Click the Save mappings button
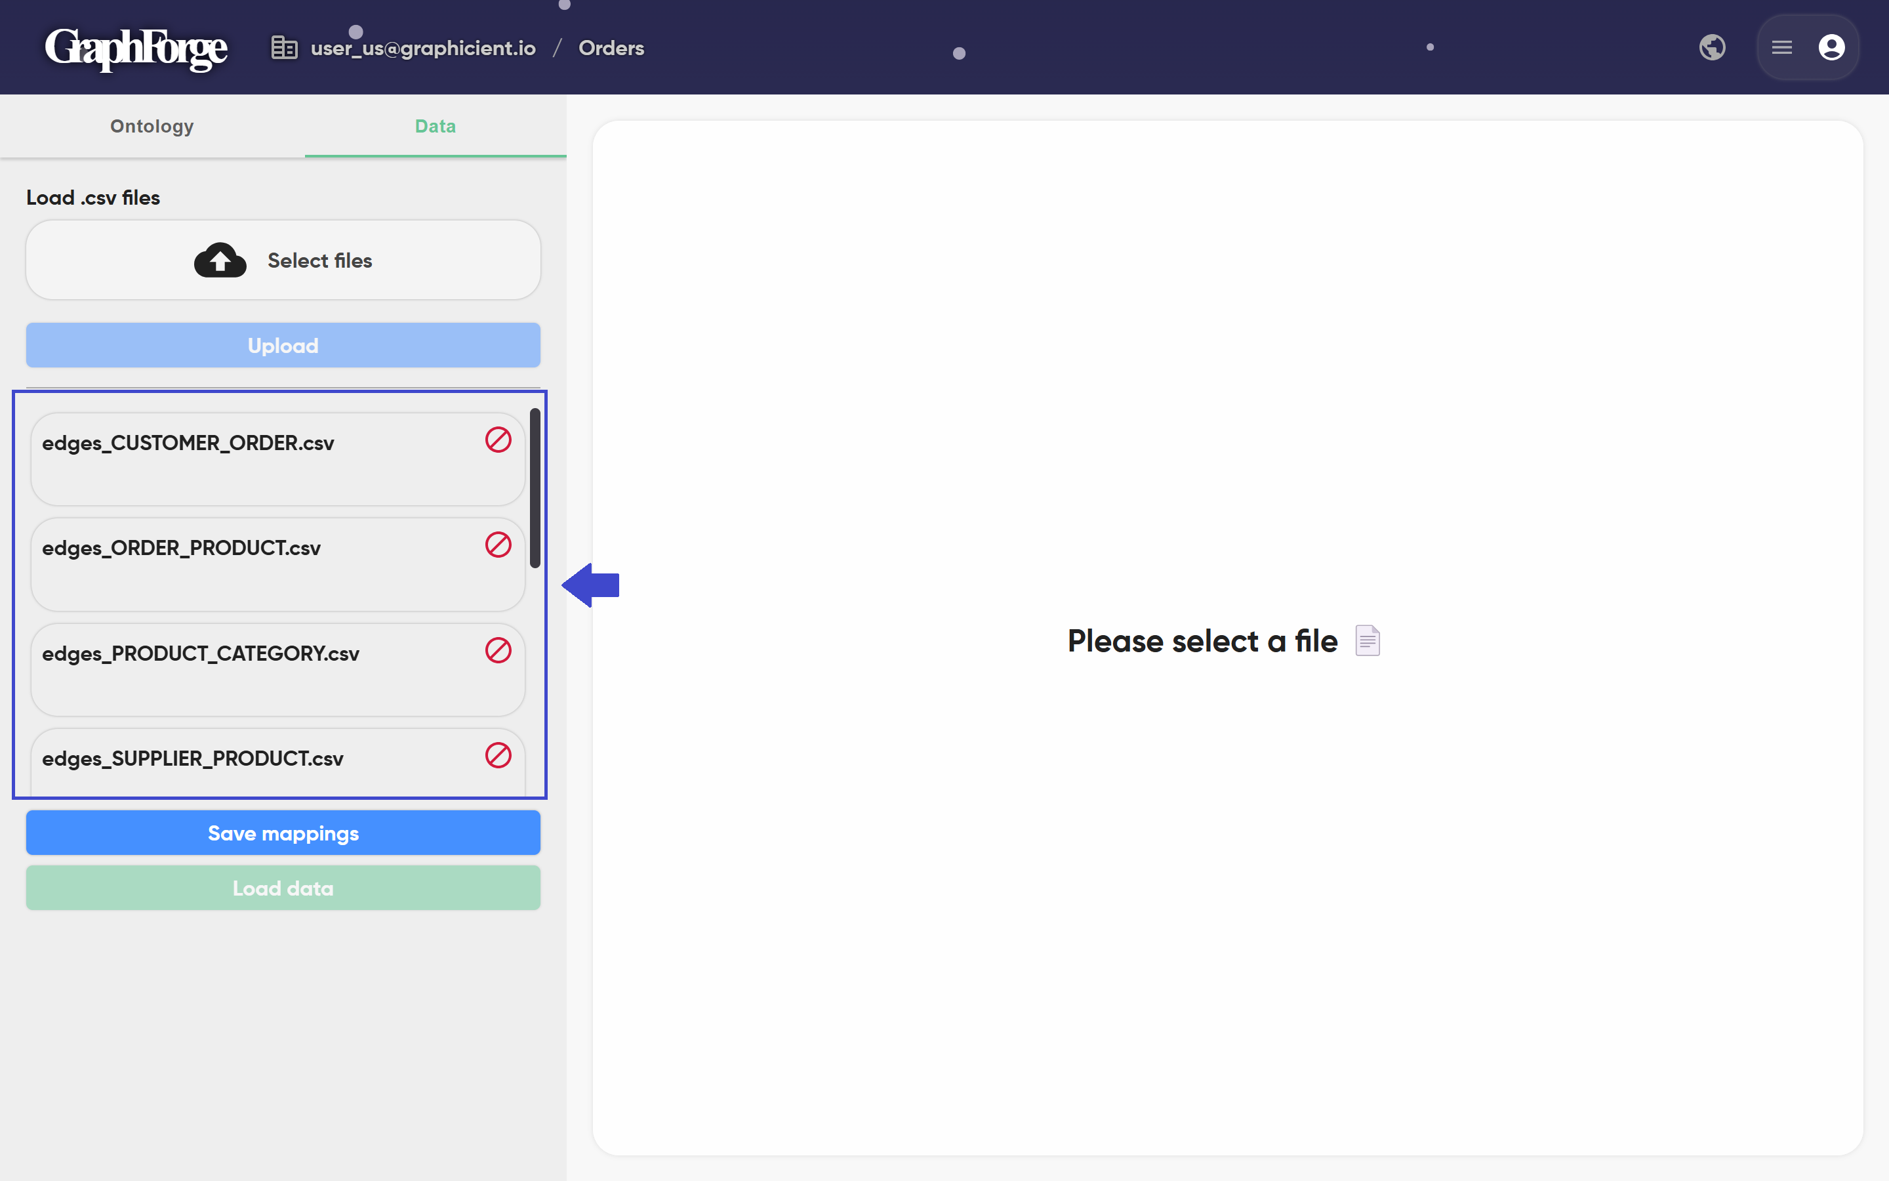 tap(283, 833)
